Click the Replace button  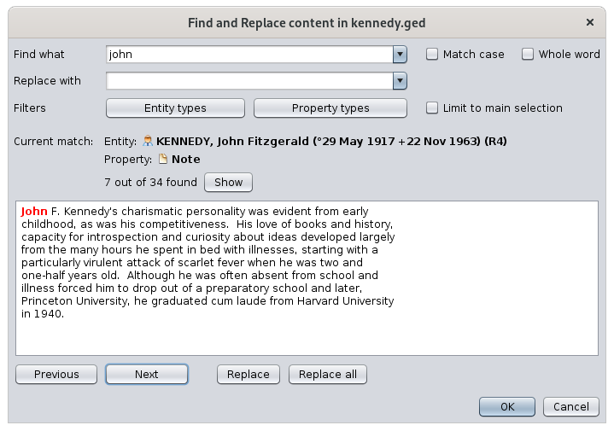[249, 374]
